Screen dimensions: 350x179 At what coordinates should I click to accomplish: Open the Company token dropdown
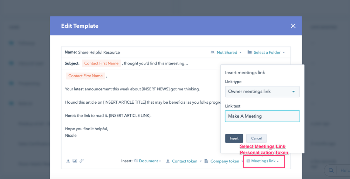coord(224,161)
